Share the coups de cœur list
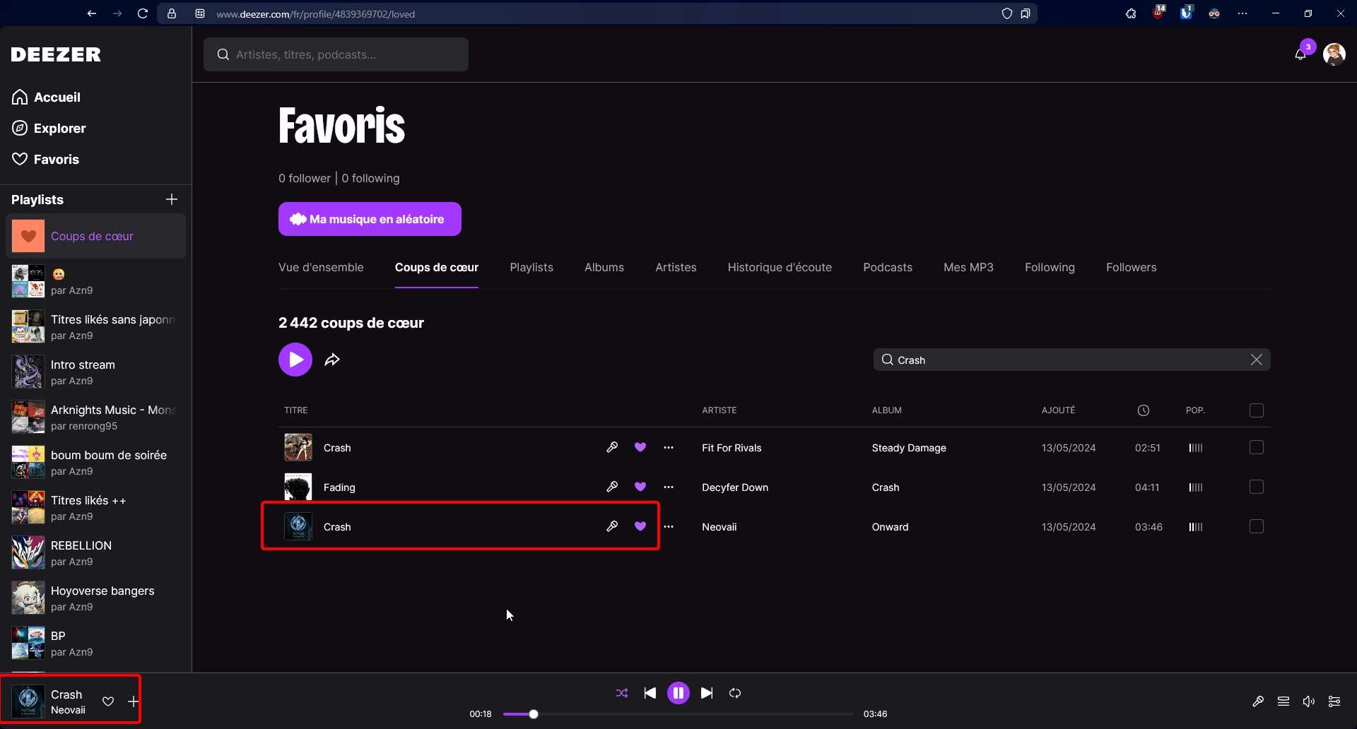This screenshot has width=1357, height=729. pyautogui.click(x=332, y=360)
